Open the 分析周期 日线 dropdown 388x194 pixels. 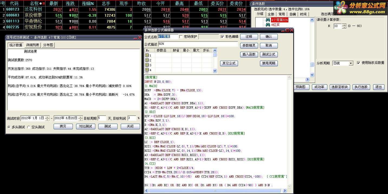pyautogui.click(x=351, y=63)
